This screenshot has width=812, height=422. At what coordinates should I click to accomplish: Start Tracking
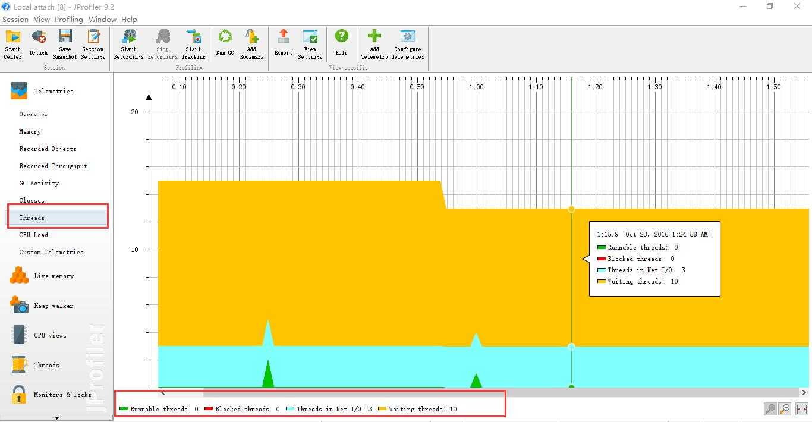(x=193, y=44)
